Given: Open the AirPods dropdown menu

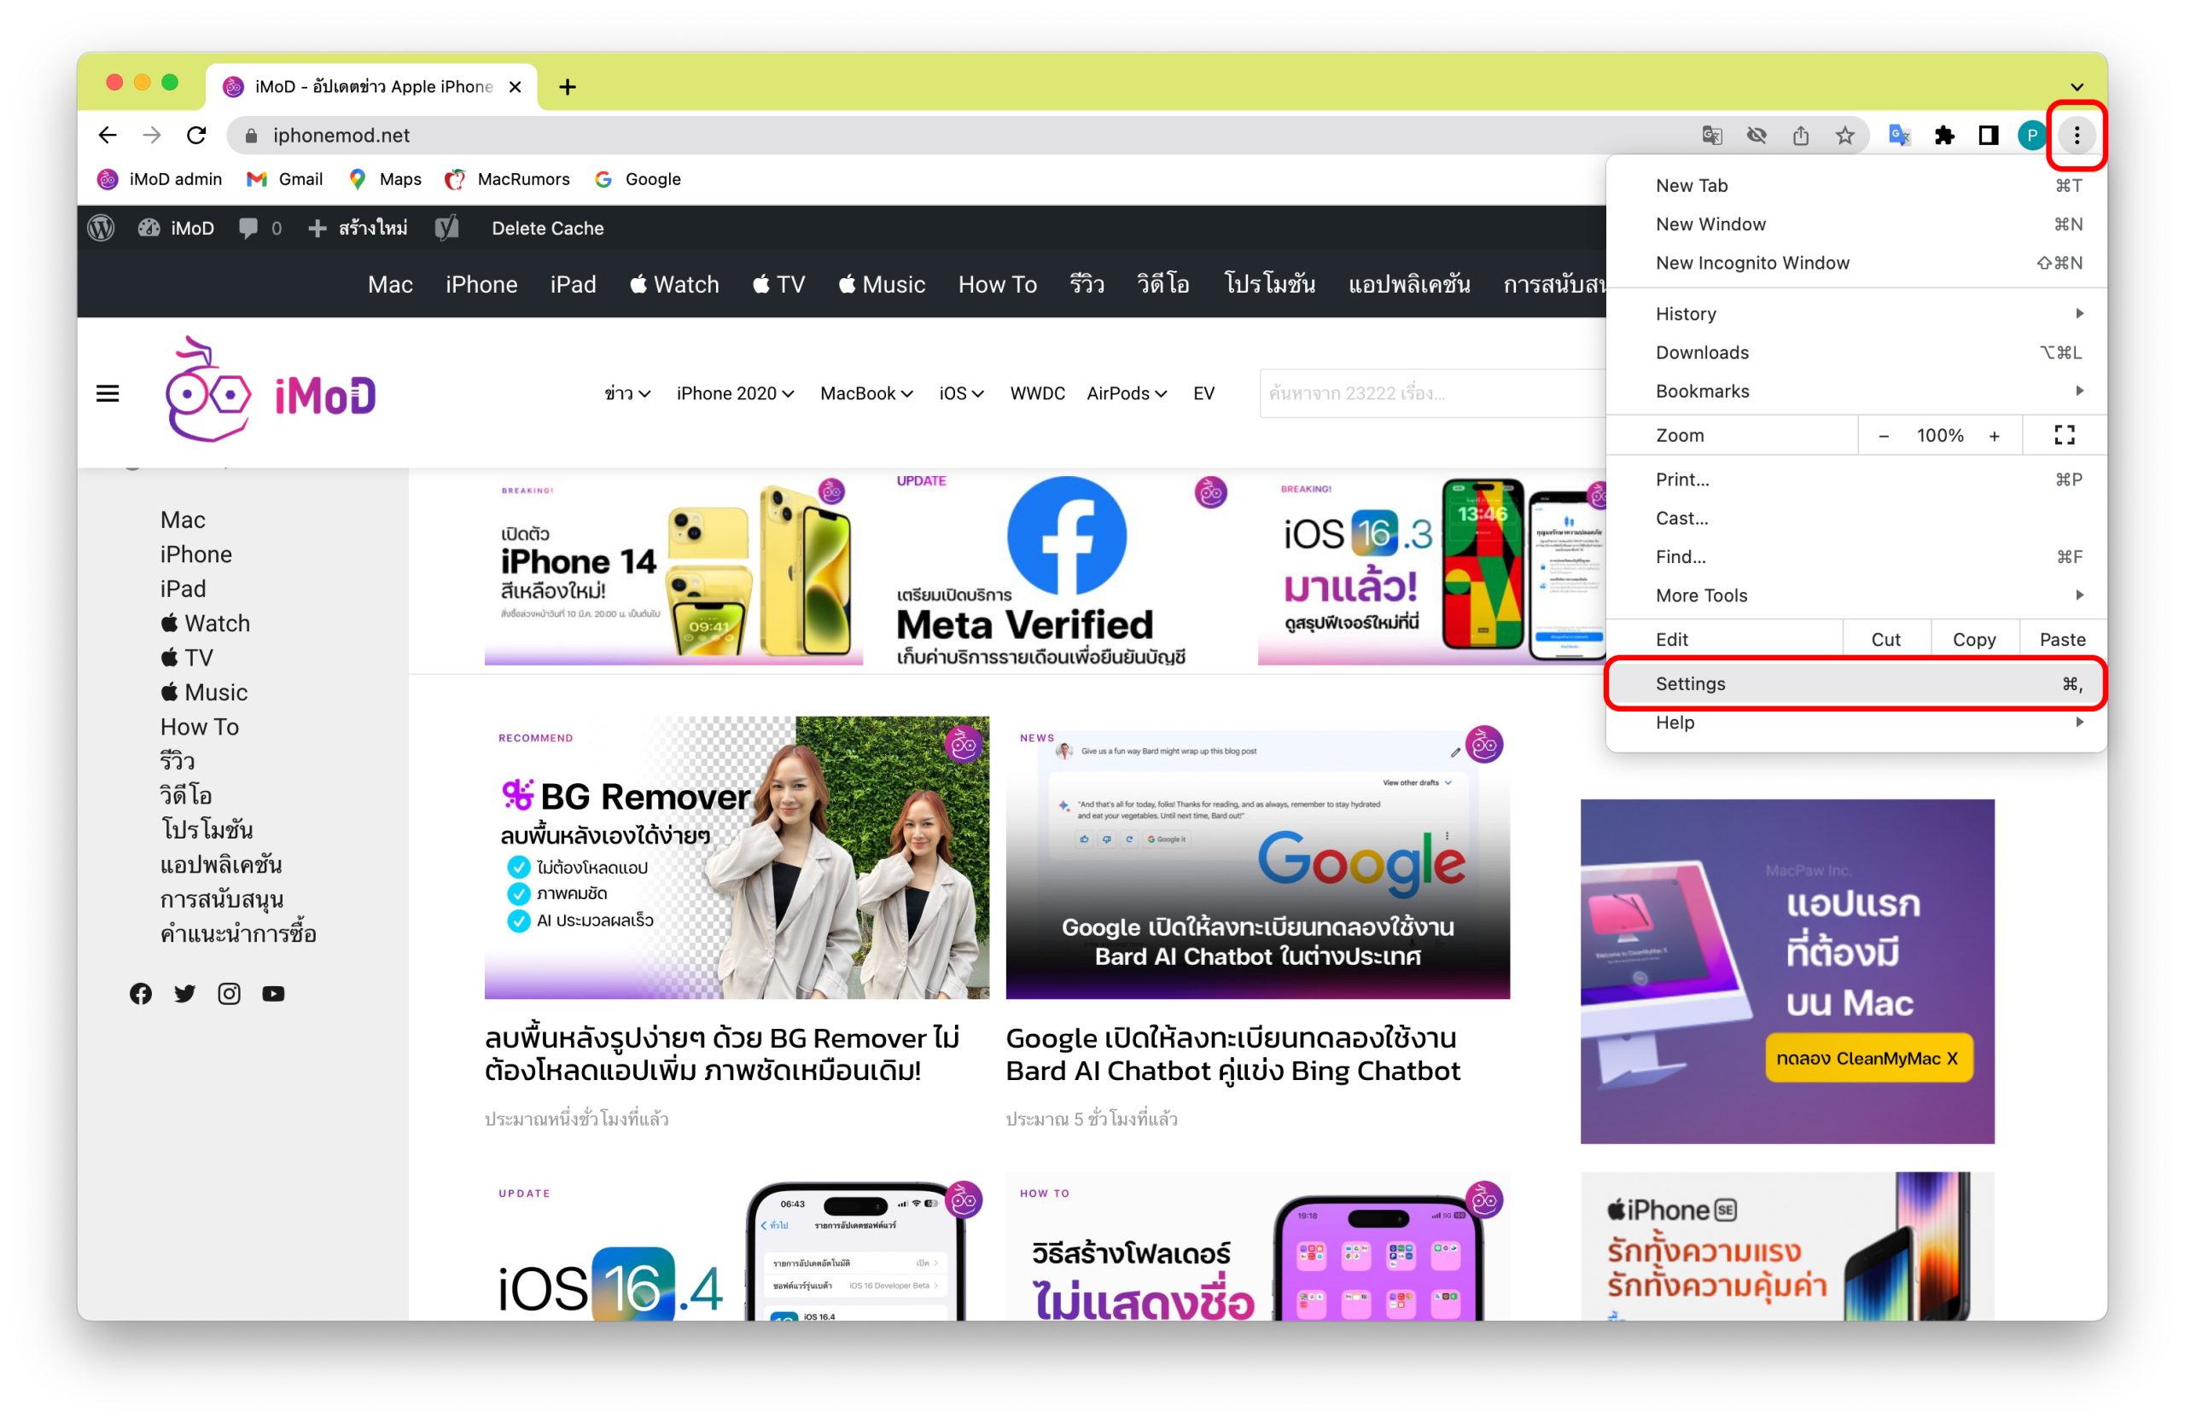Looking at the screenshot, I should tap(1127, 393).
